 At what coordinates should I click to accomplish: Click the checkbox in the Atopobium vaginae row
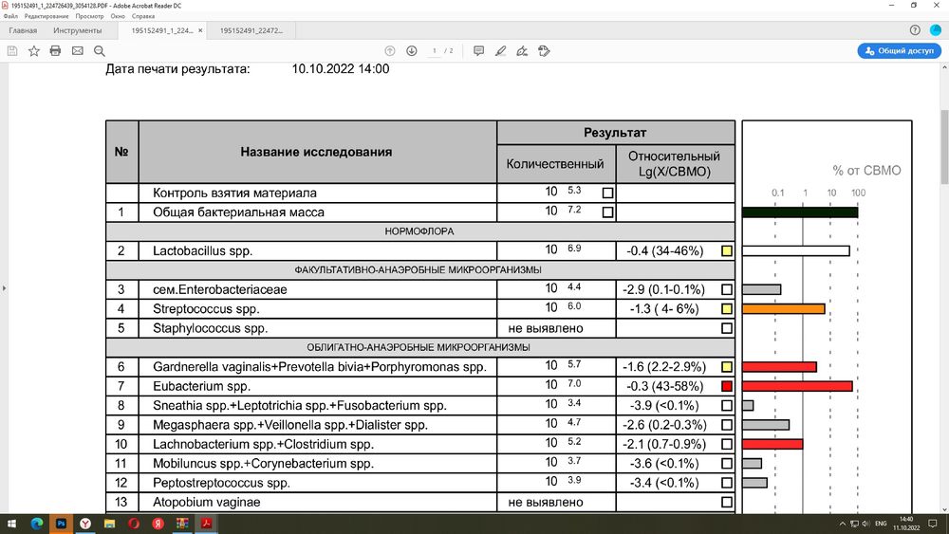pyautogui.click(x=727, y=503)
